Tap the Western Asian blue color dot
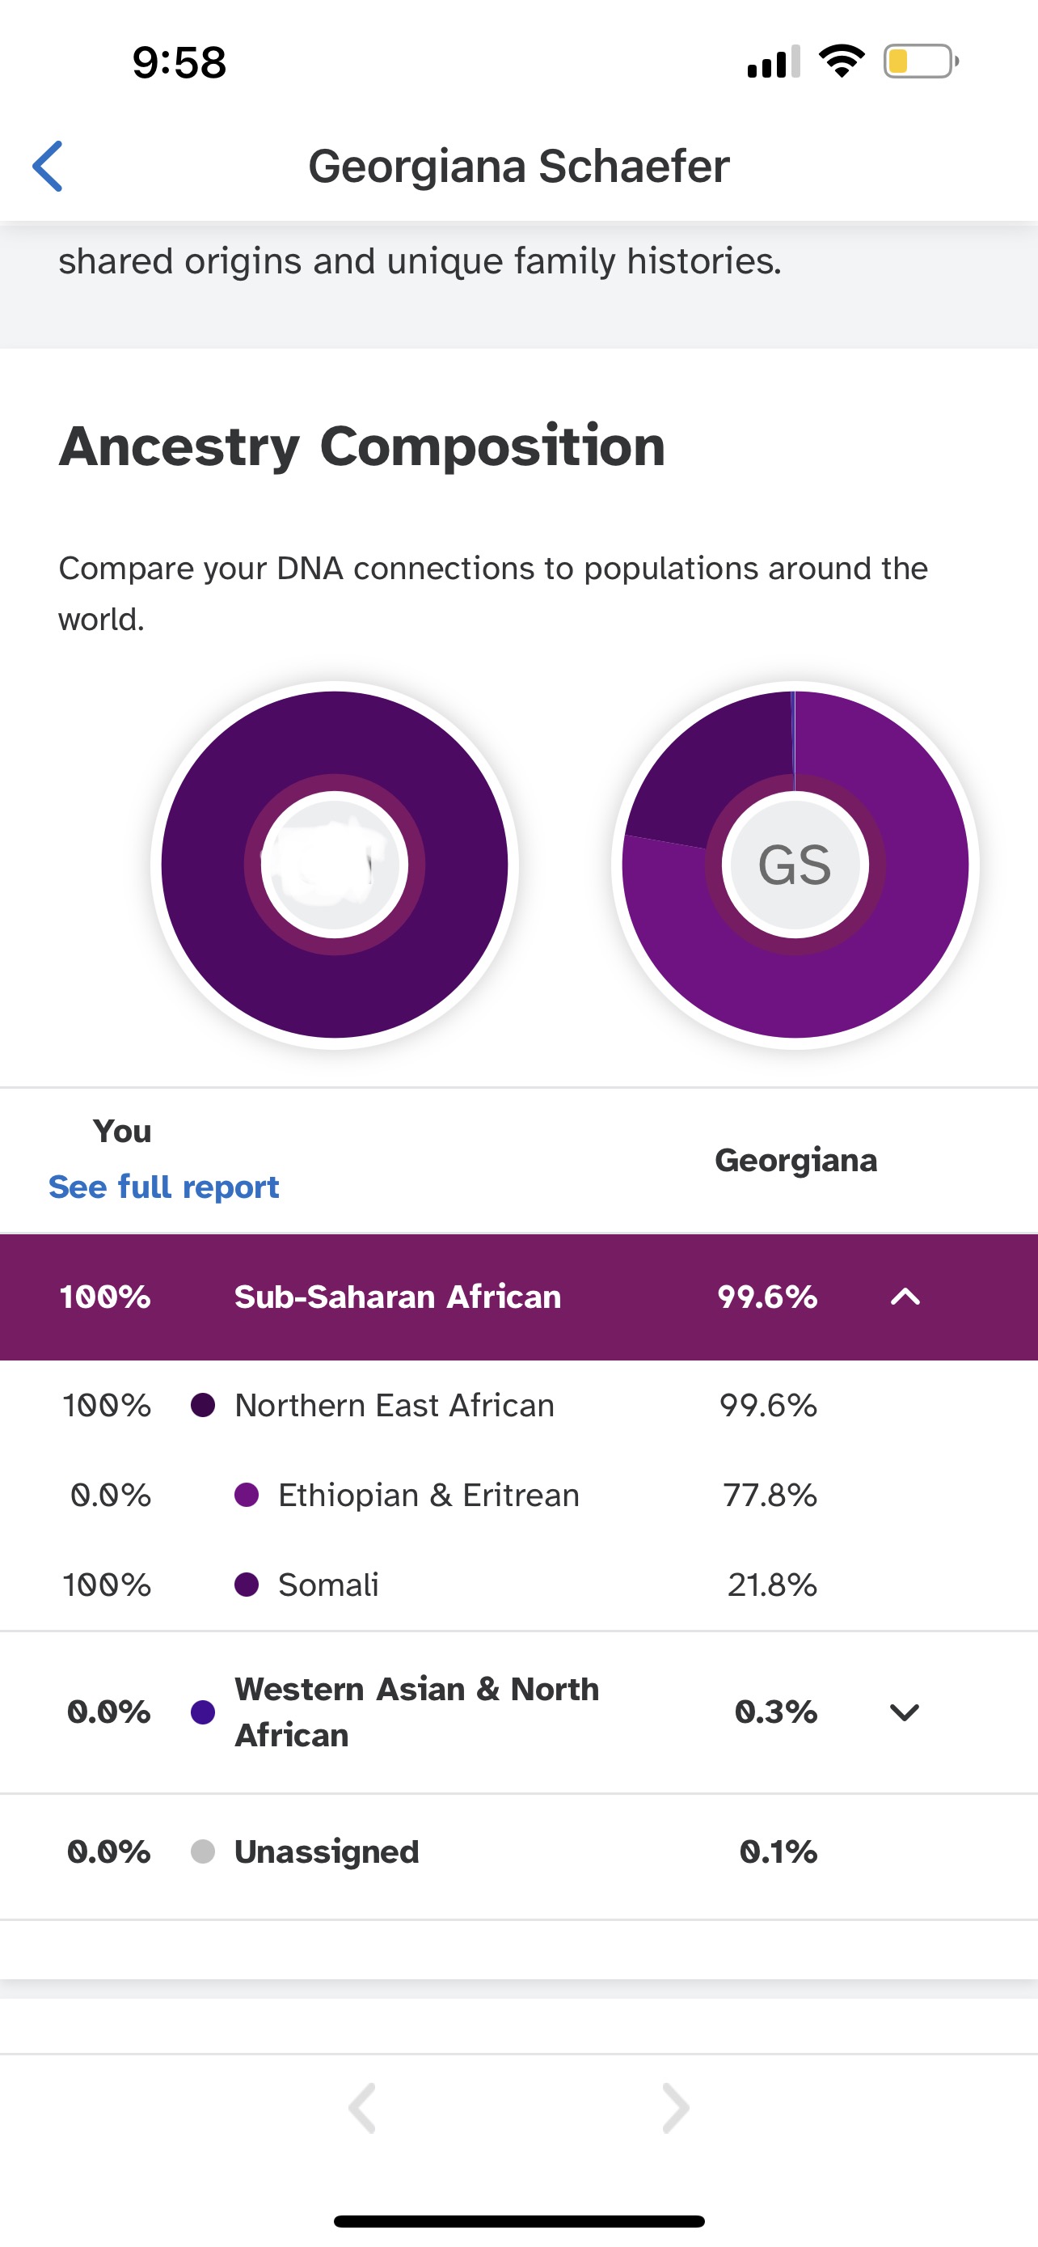This screenshot has width=1038, height=2247. (x=203, y=1712)
